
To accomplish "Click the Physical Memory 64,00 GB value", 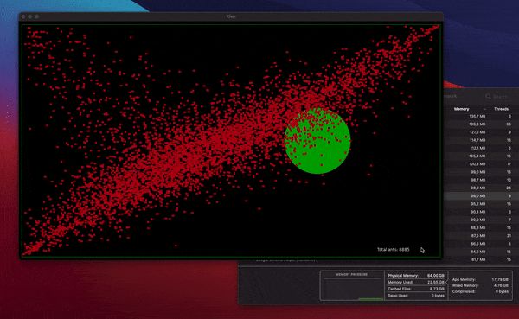I will point(436,275).
